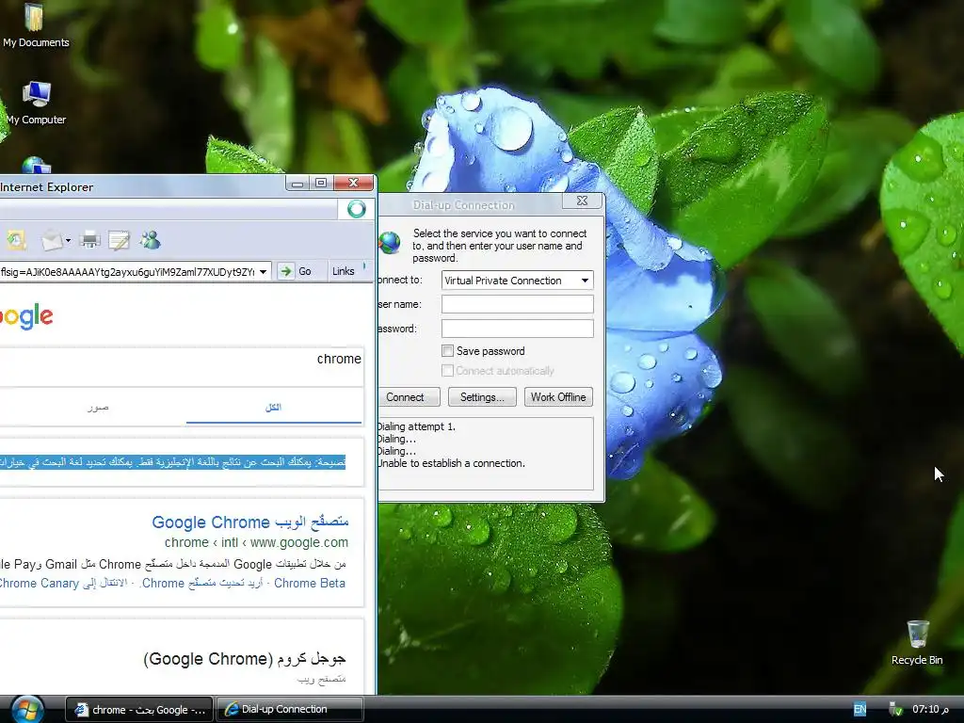Viewport: 964px width, 723px height.
Task: Click the Work Offline button
Action: [558, 397]
